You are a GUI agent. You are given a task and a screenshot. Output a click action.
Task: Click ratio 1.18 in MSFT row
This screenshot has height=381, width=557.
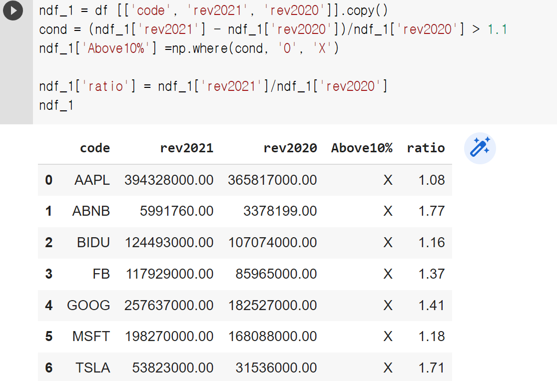point(432,336)
